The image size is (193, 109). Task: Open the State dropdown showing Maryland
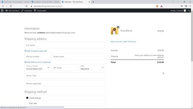tap(92, 68)
